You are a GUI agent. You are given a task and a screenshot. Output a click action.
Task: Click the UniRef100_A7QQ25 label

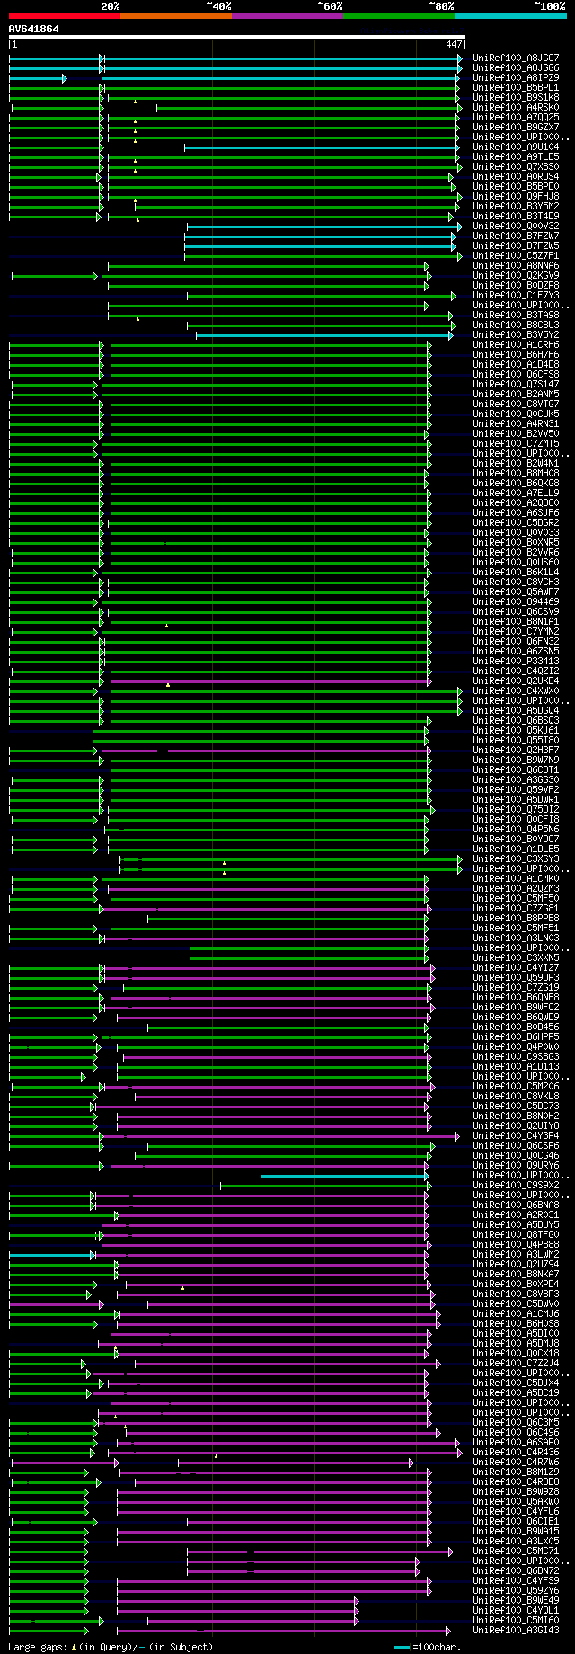pyautogui.click(x=516, y=118)
